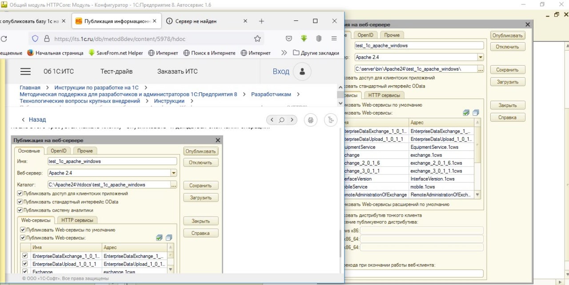Open the 'Разработчикам' breadcrumb link
The width and height of the screenshot is (569, 285).
pos(271,94)
